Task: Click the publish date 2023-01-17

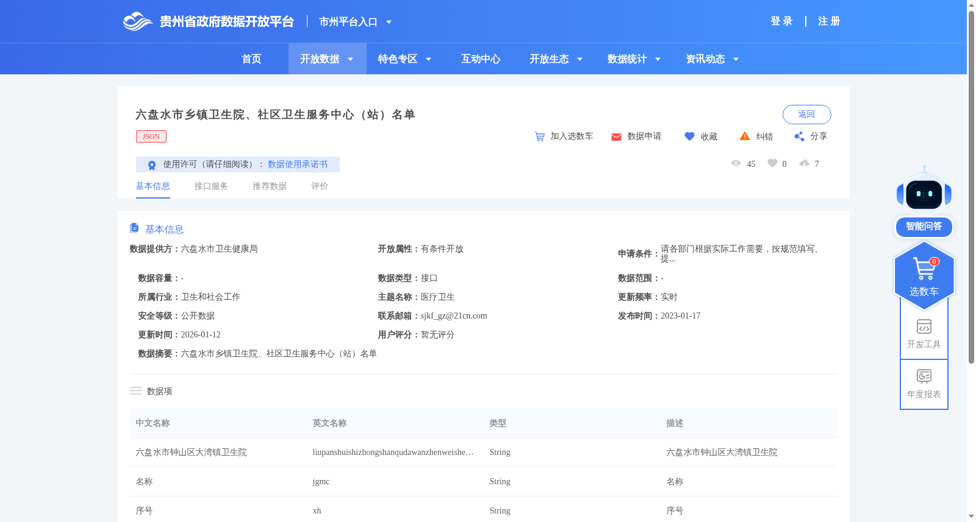Action: pyautogui.click(x=681, y=316)
